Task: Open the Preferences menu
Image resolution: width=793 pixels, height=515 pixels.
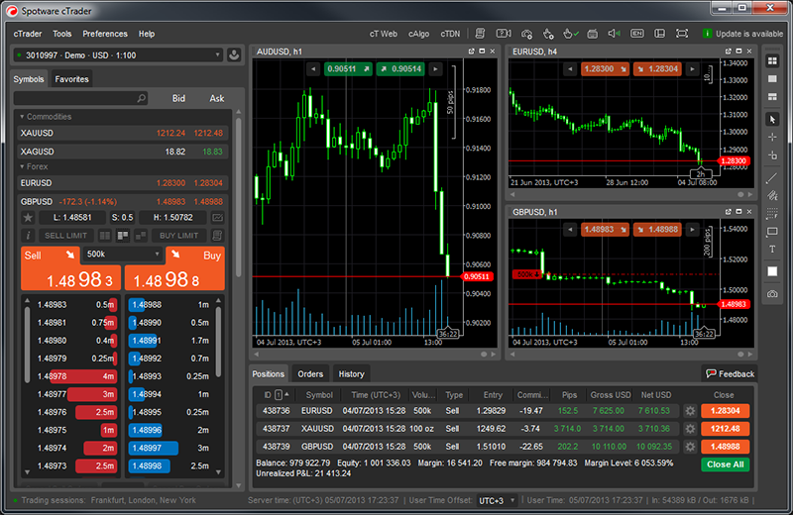Action: [104, 34]
